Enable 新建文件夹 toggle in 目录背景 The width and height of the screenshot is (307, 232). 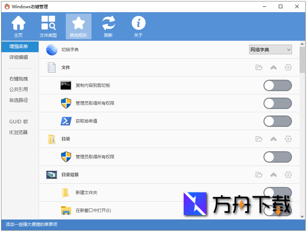point(278,193)
